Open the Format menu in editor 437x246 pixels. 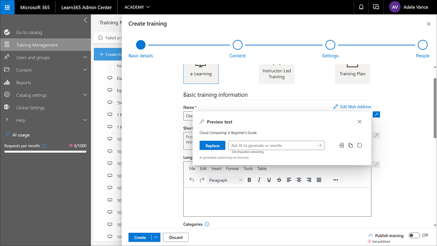click(x=232, y=168)
